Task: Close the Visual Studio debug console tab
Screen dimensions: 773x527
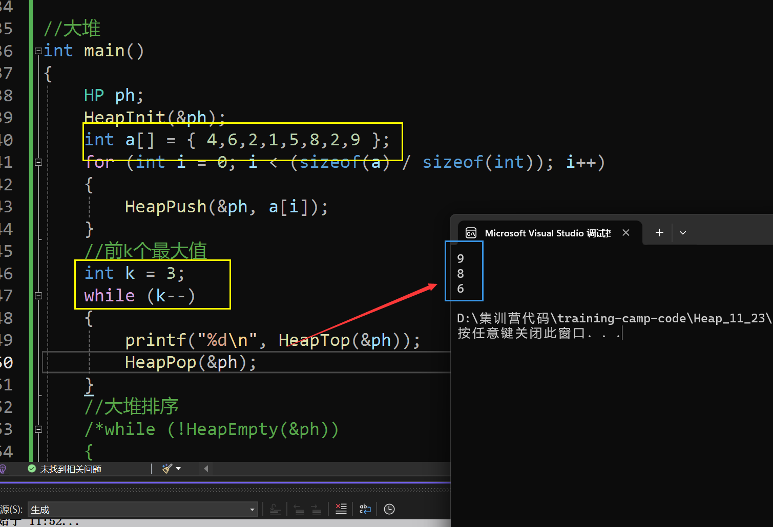Action: (x=626, y=233)
